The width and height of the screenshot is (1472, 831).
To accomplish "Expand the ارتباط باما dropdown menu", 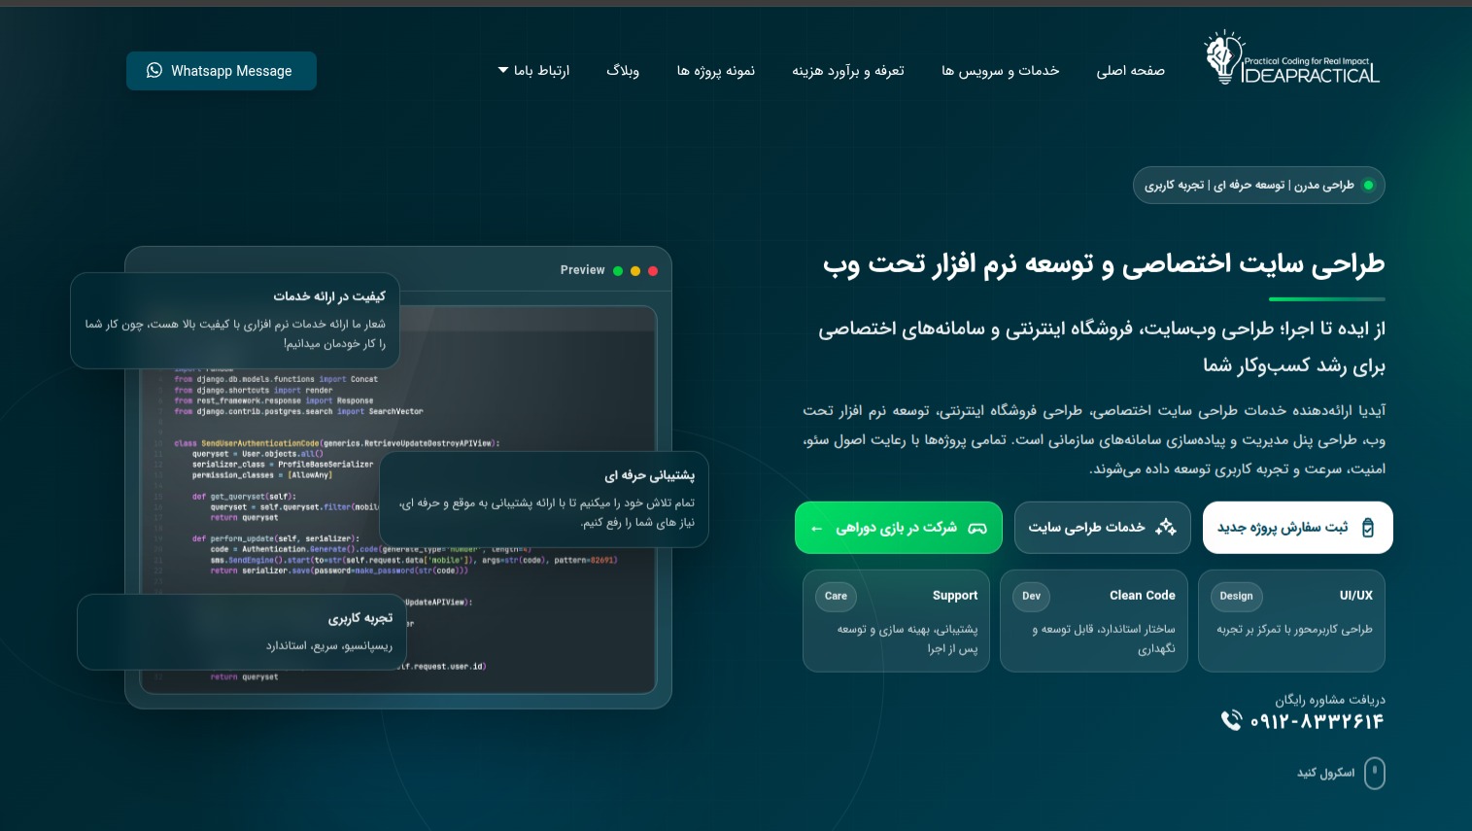I will point(533,71).
